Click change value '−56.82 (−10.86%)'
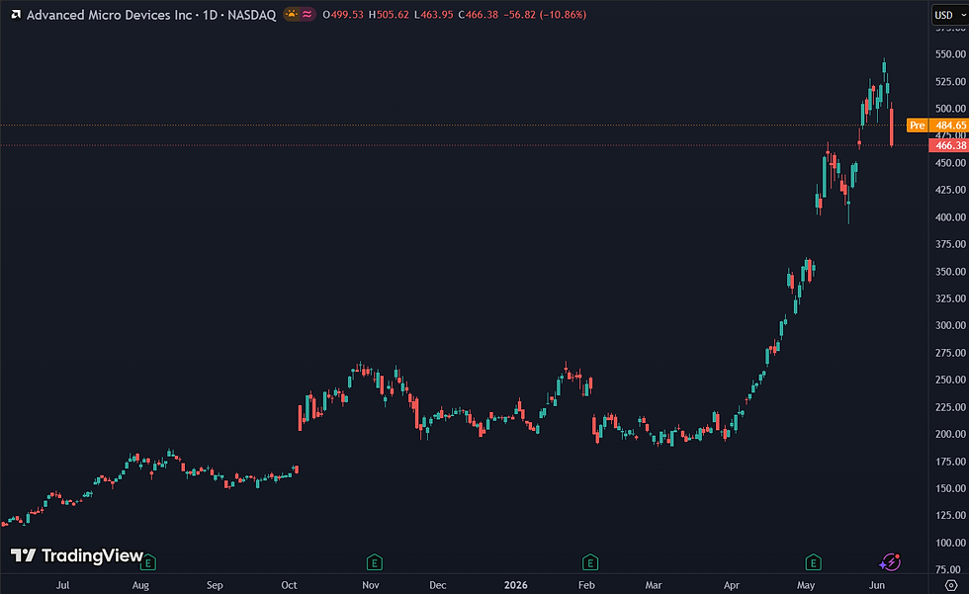The height and width of the screenshot is (594, 969). tap(545, 15)
